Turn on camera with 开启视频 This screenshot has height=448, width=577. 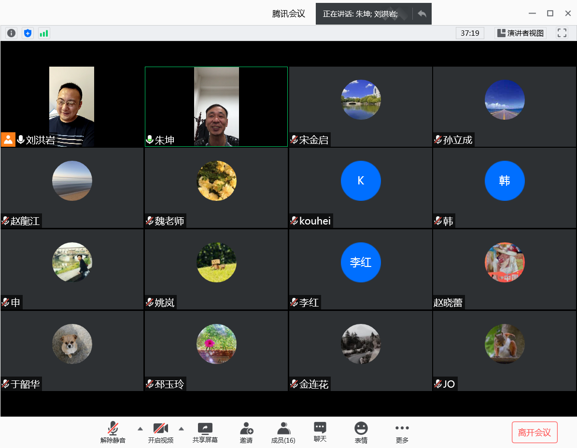160,433
